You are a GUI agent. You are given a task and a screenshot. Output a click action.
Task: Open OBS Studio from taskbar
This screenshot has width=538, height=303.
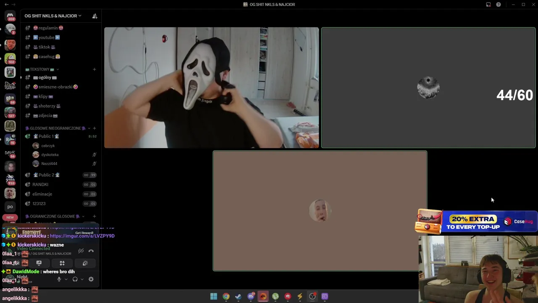pyautogui.click(x=312, y=297)
